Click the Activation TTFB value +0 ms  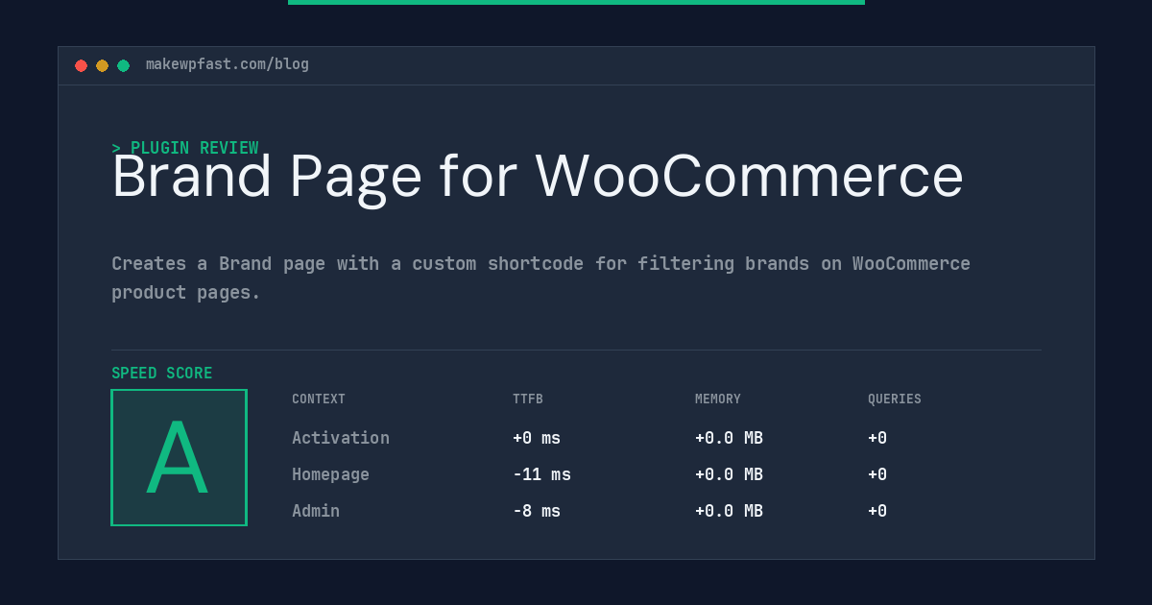(x=537, y=438)
